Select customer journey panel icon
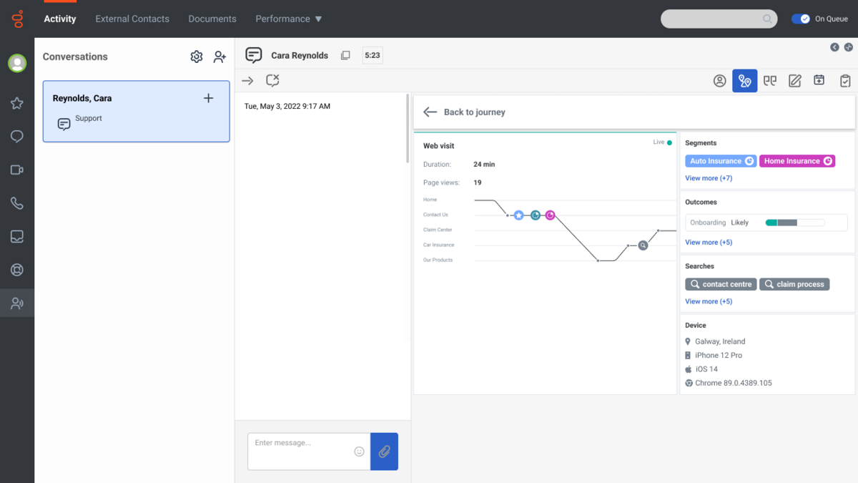Viewport: 858px width, 483px height. coord(745,81)
